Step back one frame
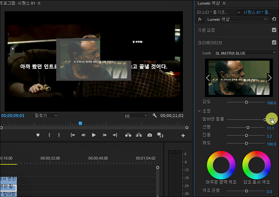 (83, 135)
